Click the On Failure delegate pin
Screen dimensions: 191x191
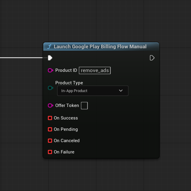click(x=50, y=152)
